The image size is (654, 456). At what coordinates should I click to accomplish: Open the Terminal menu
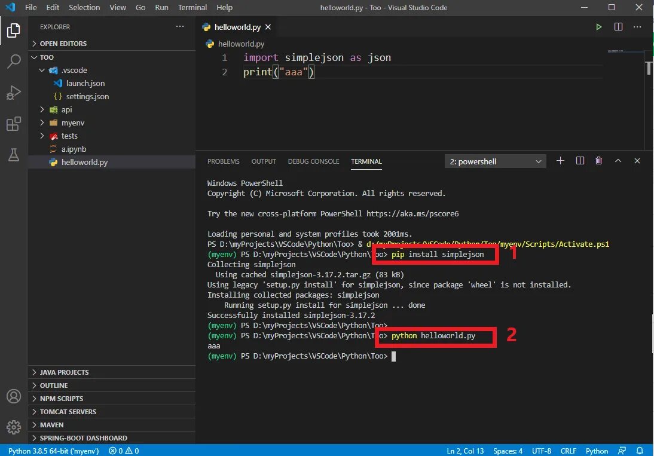192,8
